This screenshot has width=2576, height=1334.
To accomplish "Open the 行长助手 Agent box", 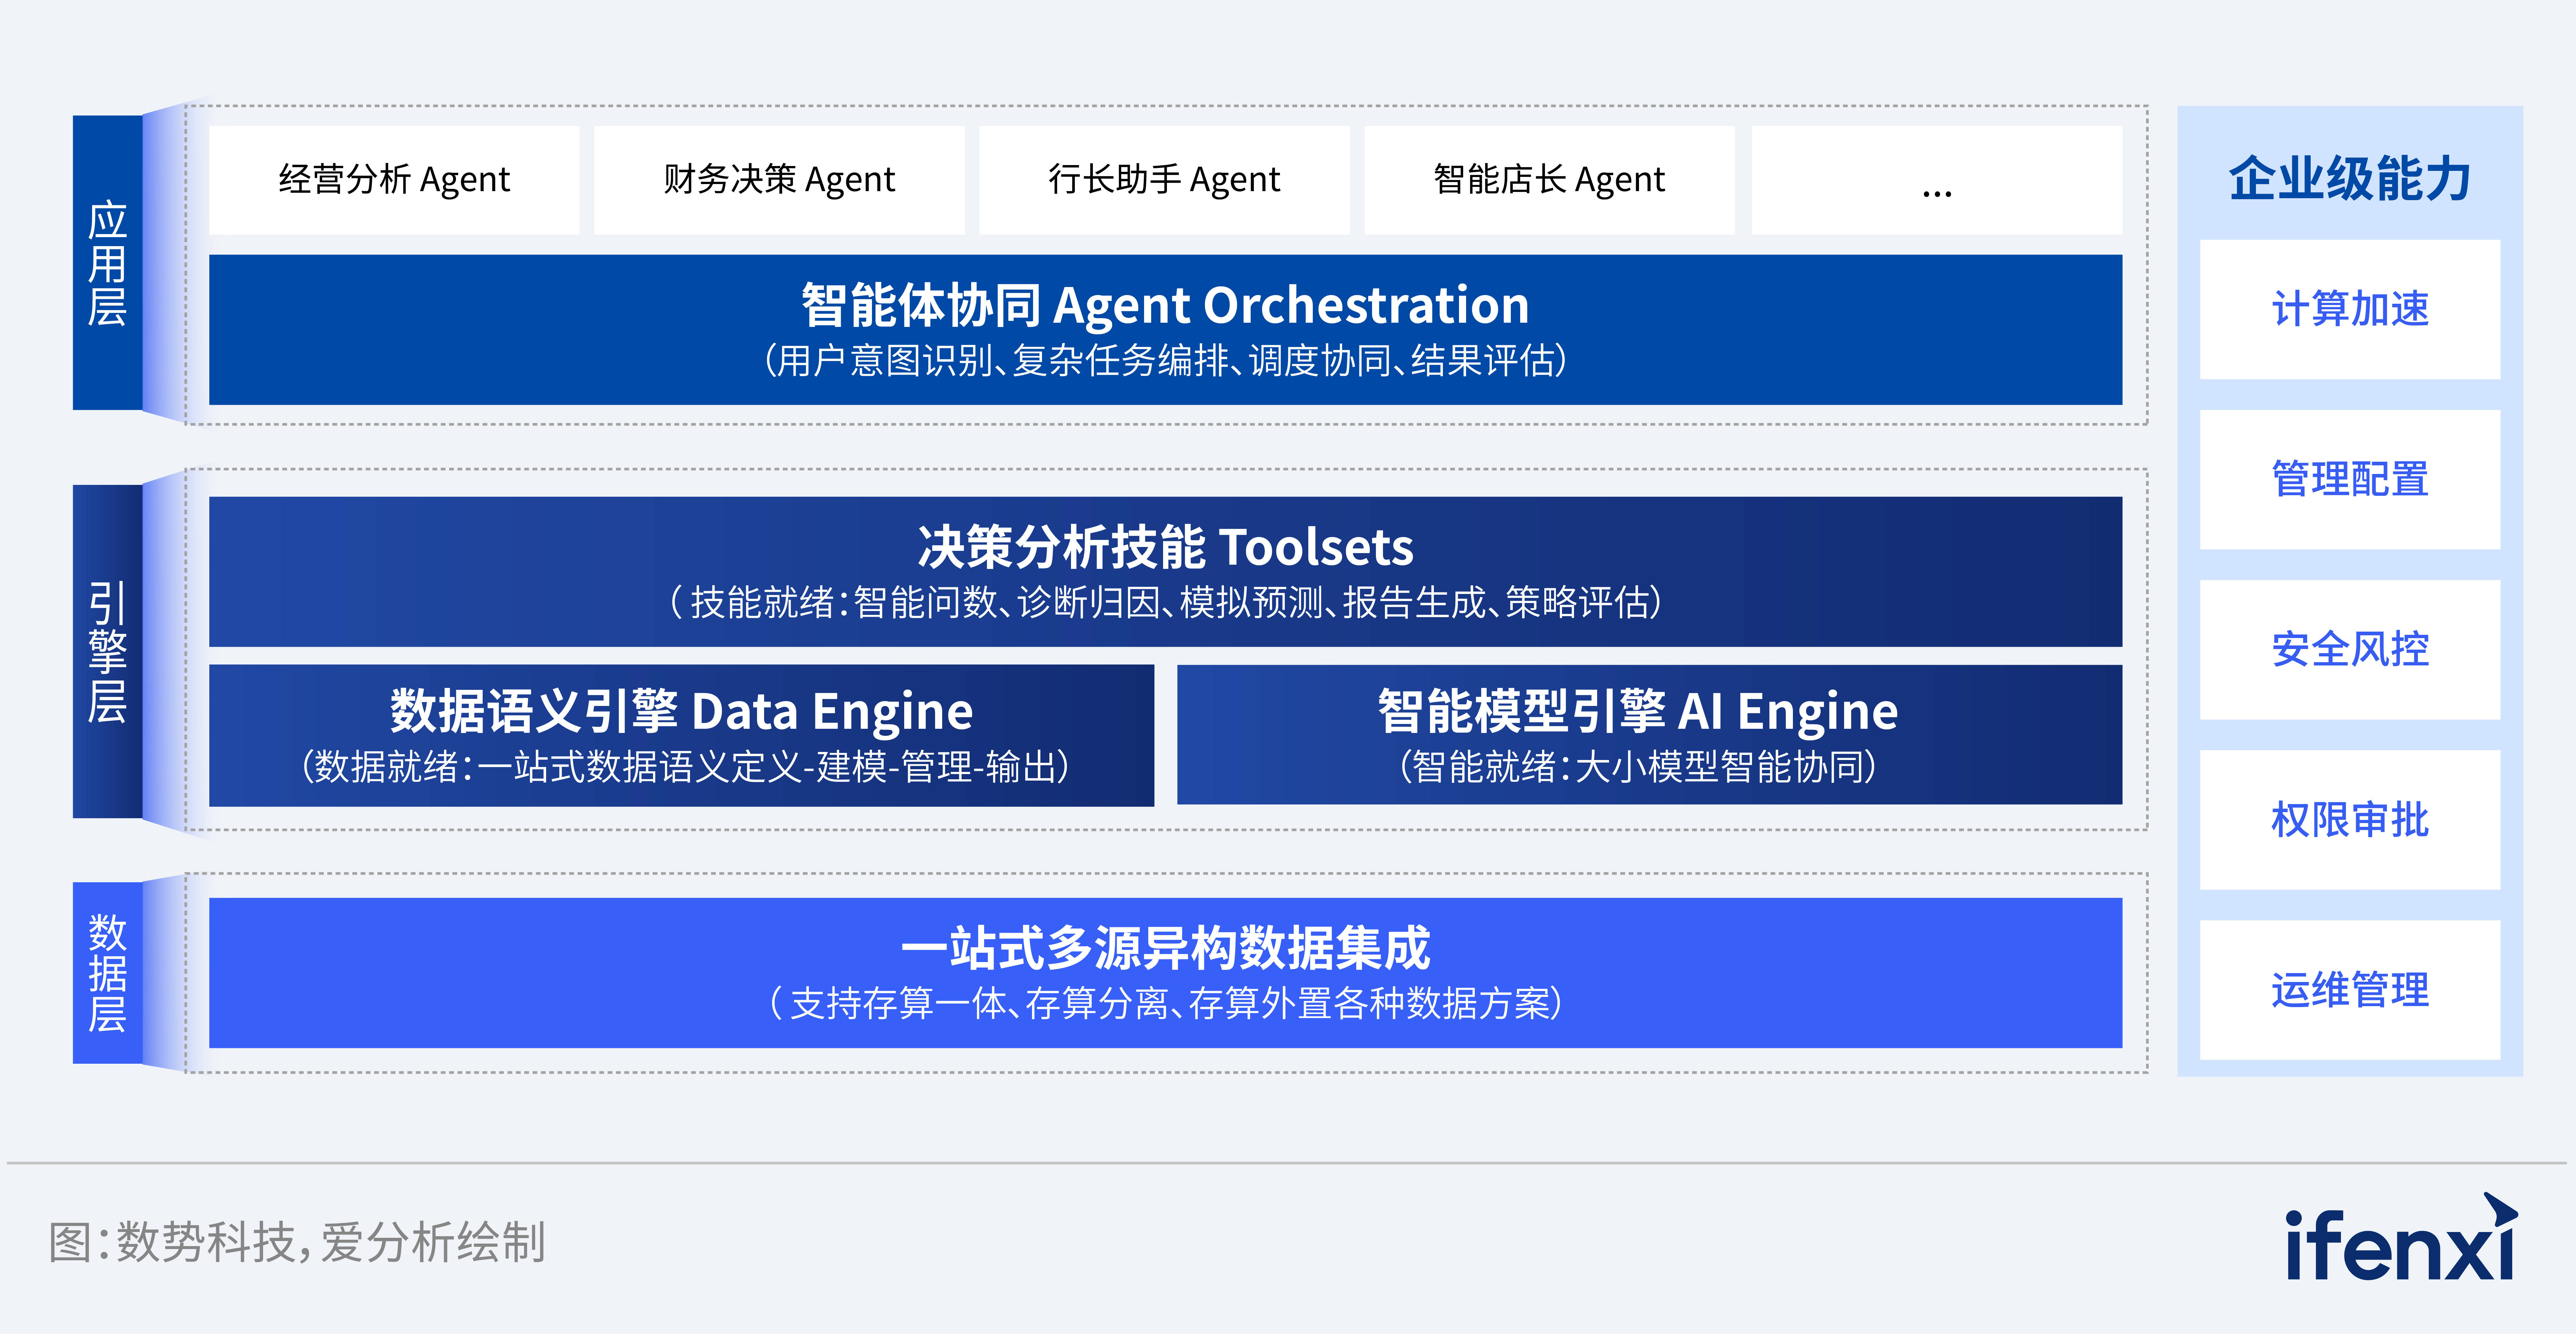I will 1164,180.
